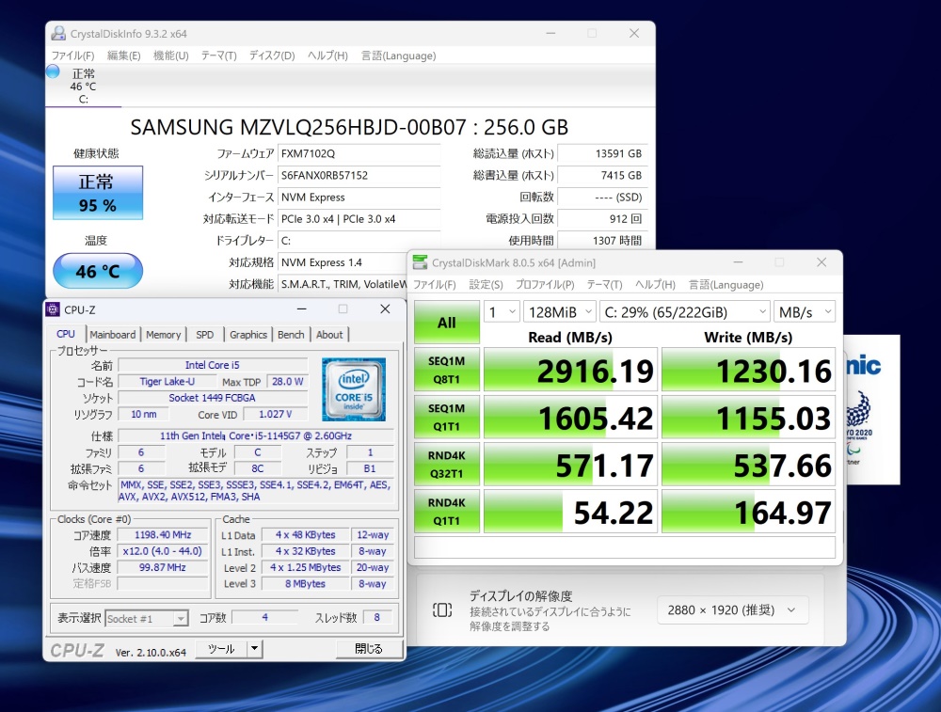Click the 閉じる button in CPU-Z
Screen dimensions: 941x712
tap(369, 648)
